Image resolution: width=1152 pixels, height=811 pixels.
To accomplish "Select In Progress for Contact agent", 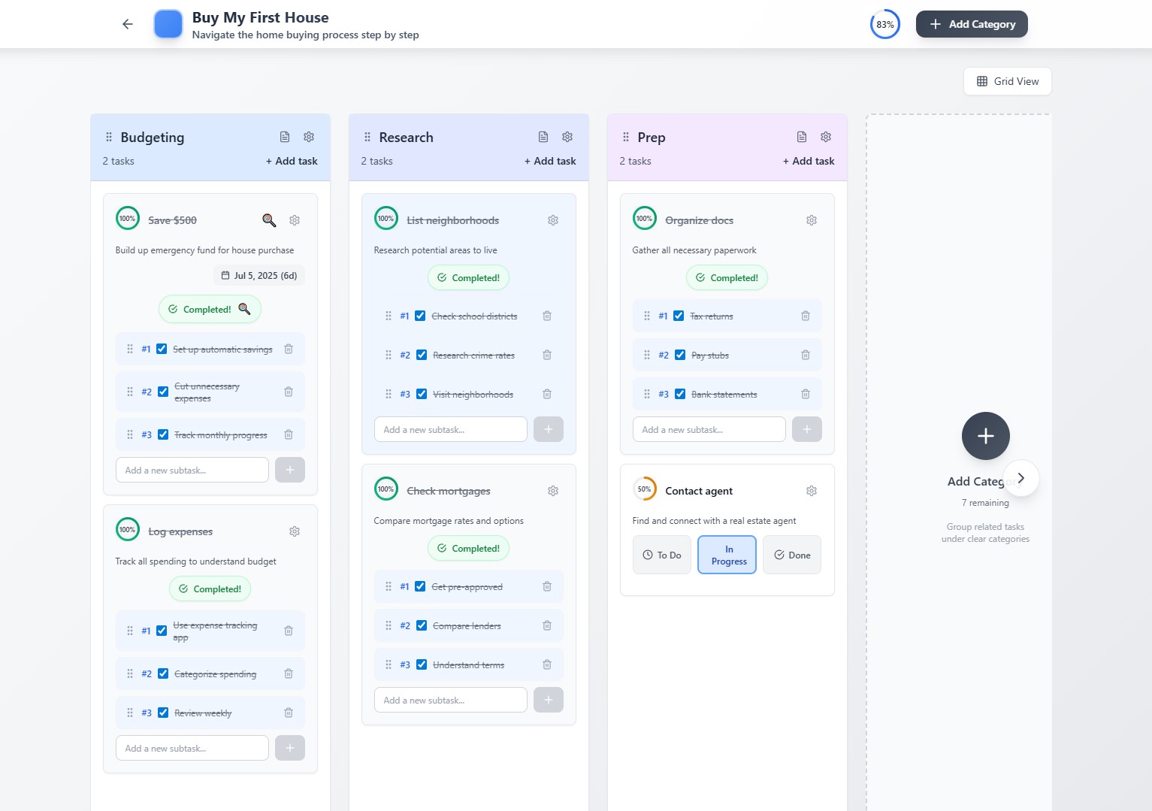I will [x=727, y=555].
